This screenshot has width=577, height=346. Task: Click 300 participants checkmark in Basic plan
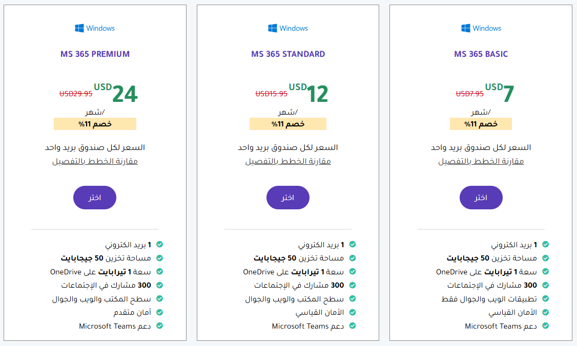(x=546, y=286)
